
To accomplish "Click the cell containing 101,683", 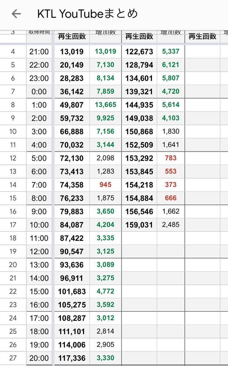I will (72, 292).
